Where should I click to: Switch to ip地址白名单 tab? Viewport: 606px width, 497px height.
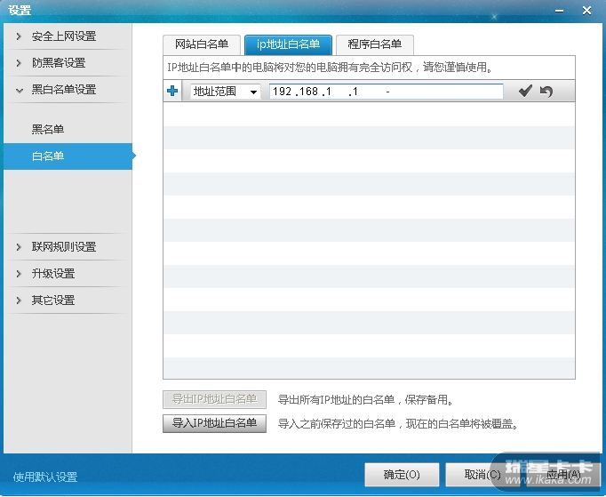[x=288, y=44]
